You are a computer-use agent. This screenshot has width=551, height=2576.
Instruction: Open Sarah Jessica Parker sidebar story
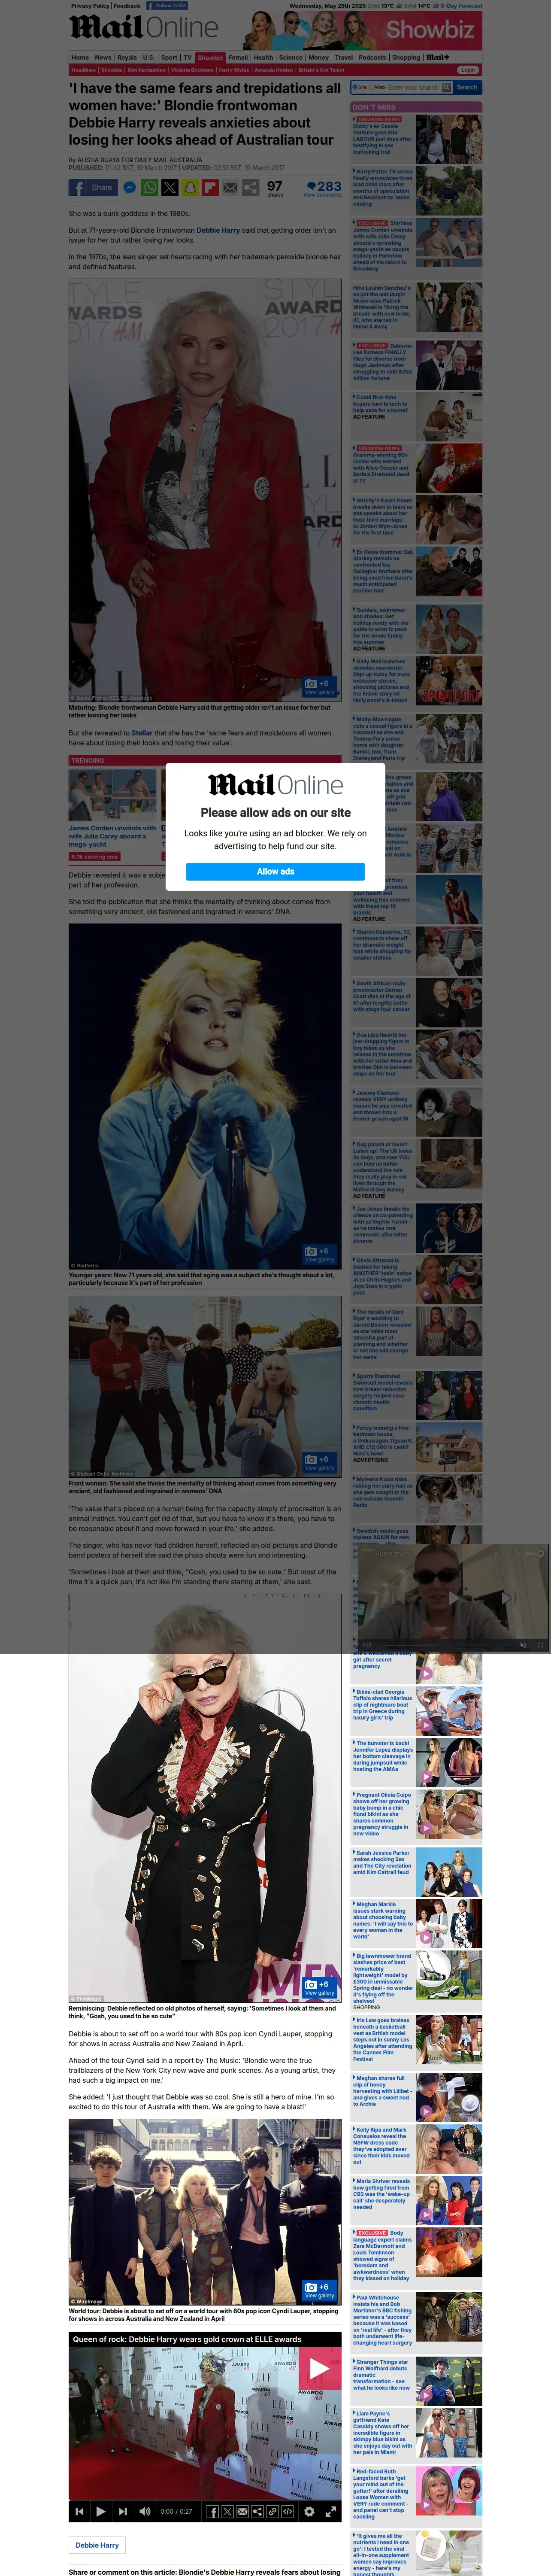click(x=416, y=1872)
